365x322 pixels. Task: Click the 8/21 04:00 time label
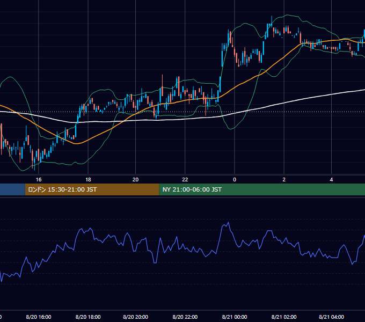(332, 317)
